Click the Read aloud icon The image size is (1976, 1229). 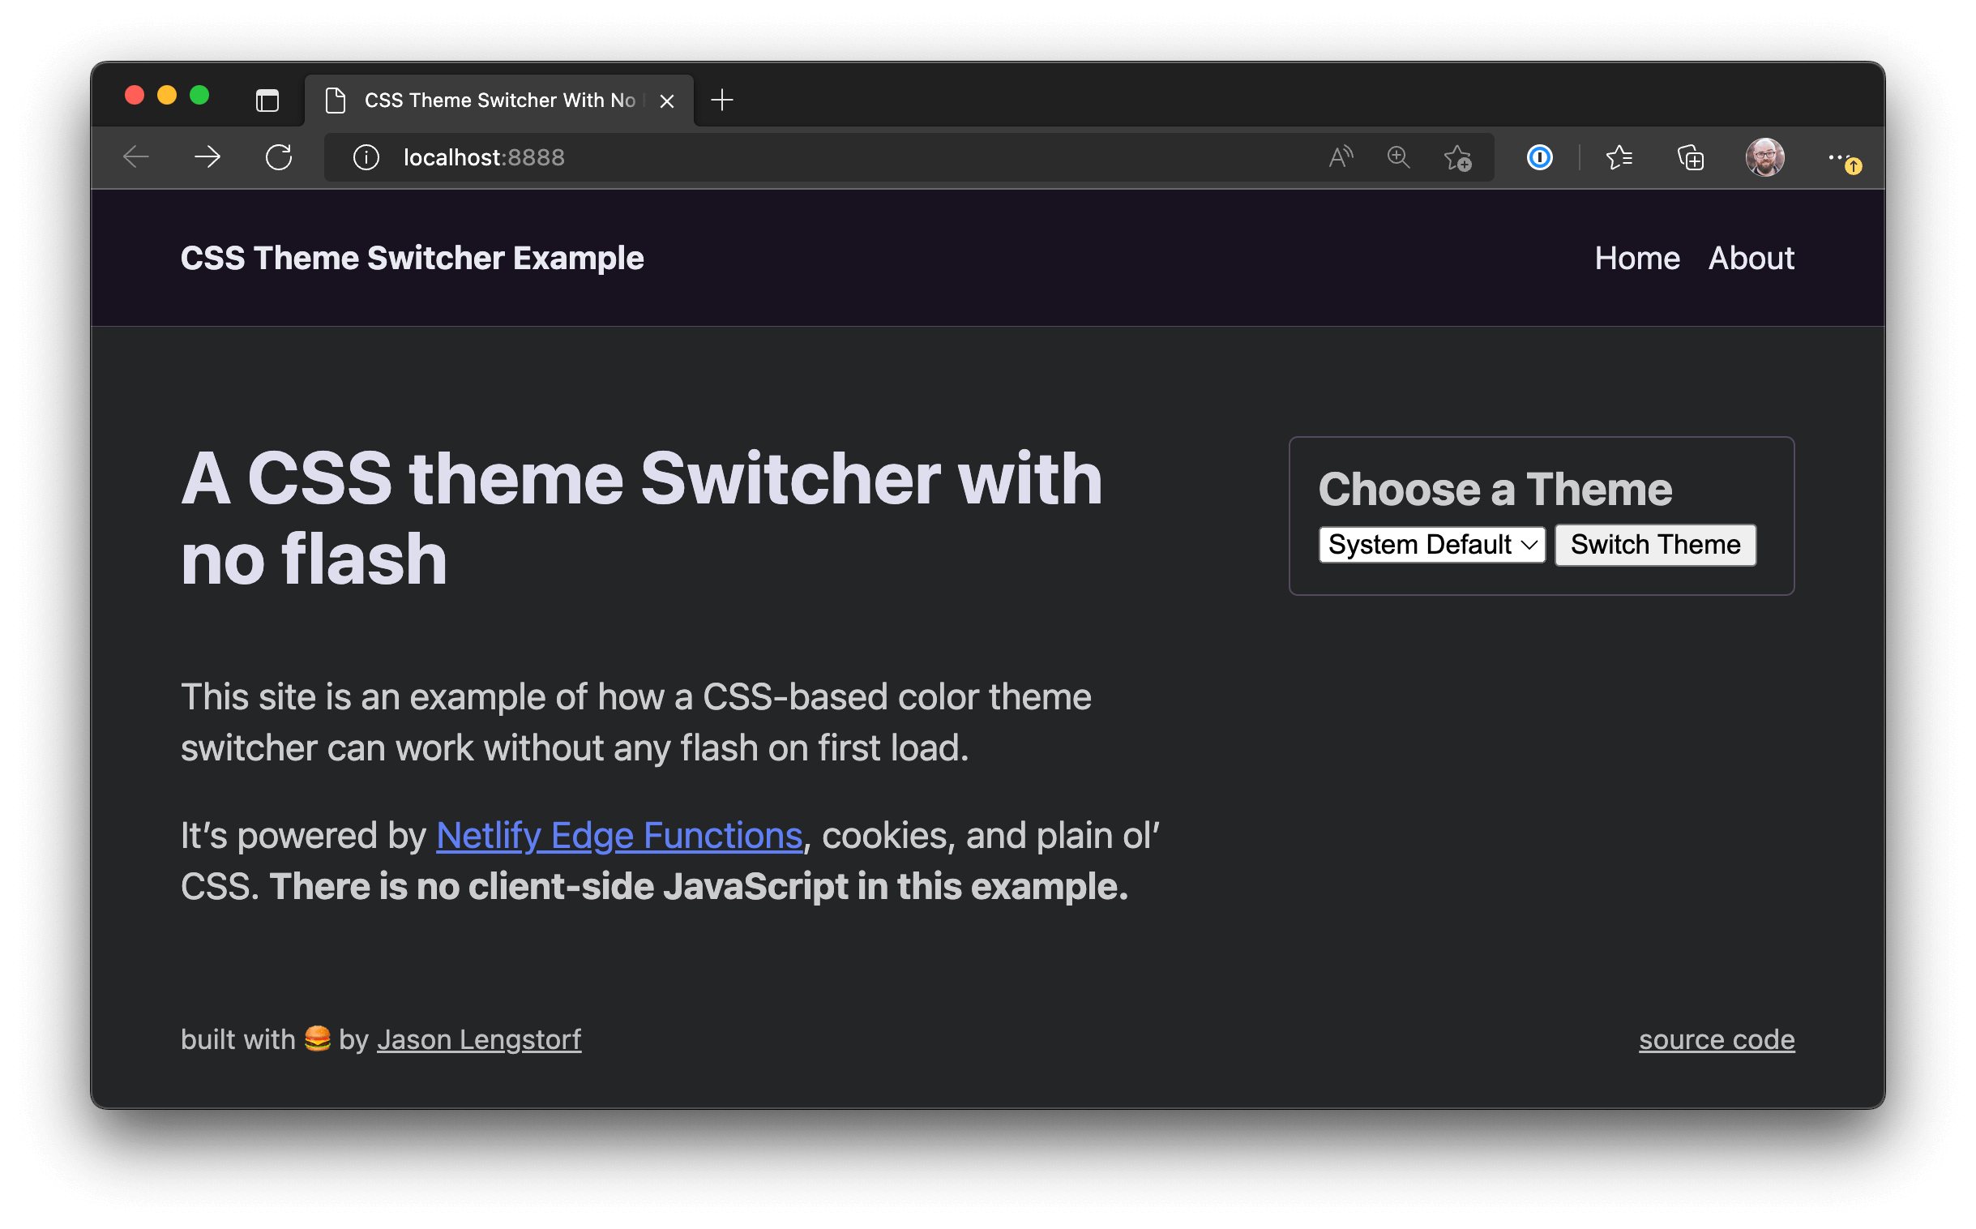(1340, 157)
